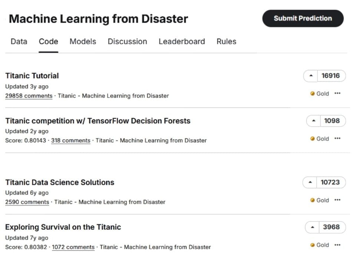356x267 pixels.
Task: Upvote the Titanic Tutorial notebook
Action: 311,76
